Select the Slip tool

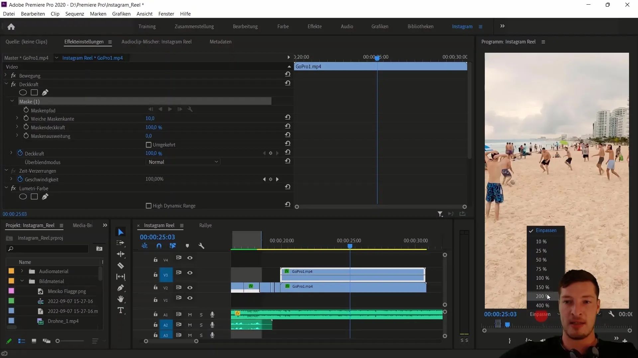(121, 277)
